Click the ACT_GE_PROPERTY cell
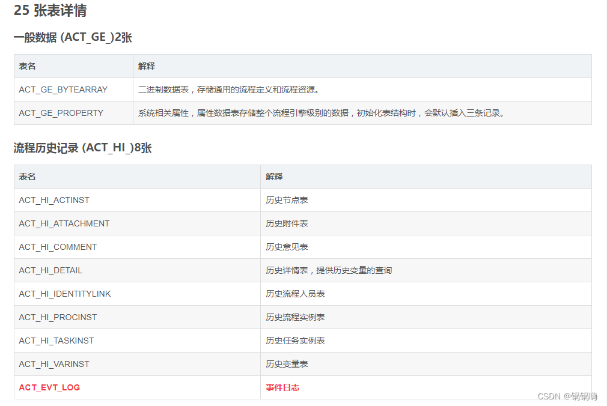The width and height of the screenshot is (607, 406). pyautogui.click(x=61, y=113)
